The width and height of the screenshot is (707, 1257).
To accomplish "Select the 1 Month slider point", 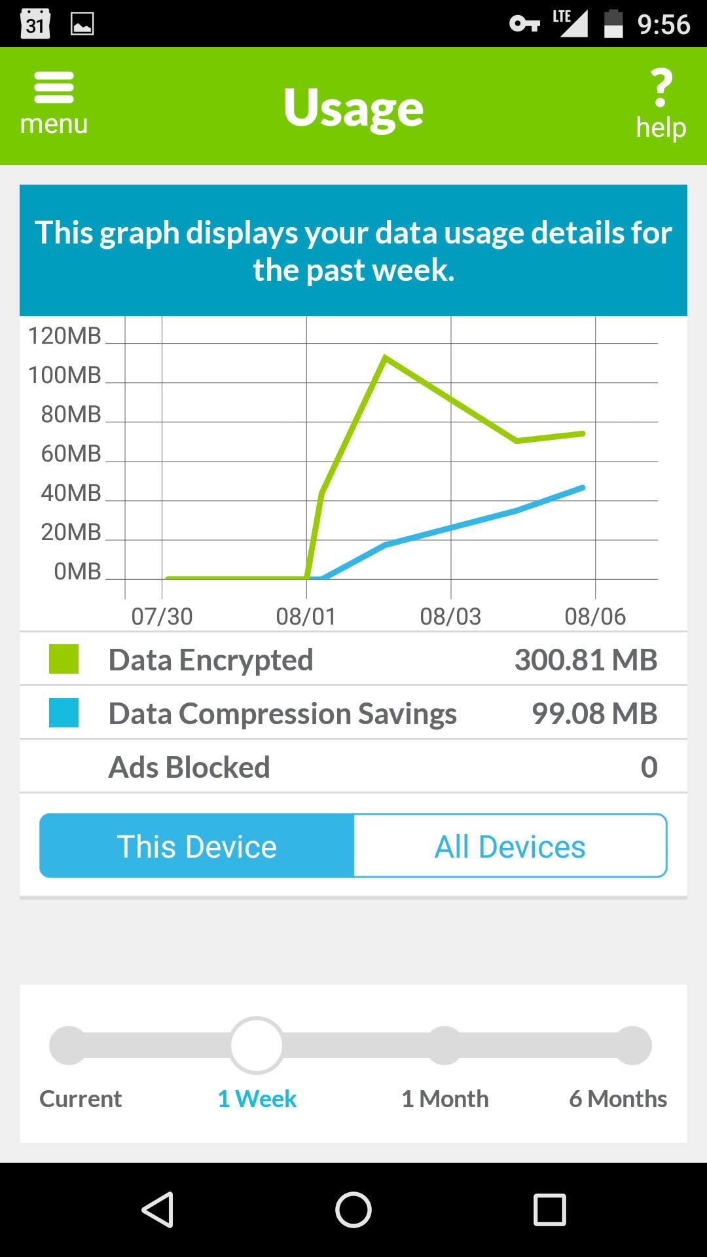I will 444,1046.
